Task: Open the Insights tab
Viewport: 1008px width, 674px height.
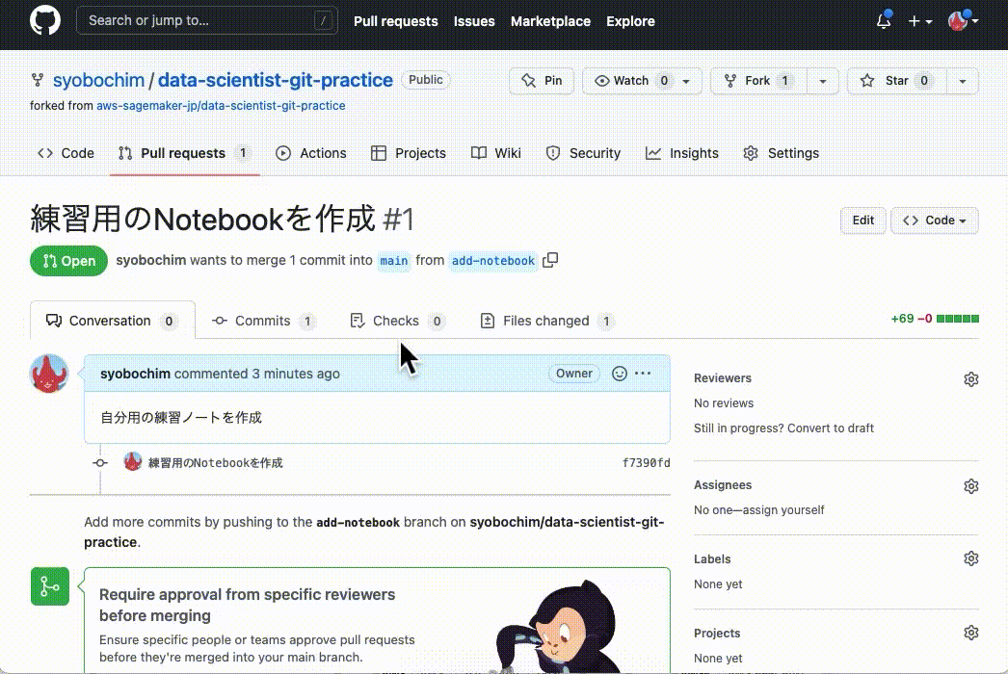Action: [682, 153]
